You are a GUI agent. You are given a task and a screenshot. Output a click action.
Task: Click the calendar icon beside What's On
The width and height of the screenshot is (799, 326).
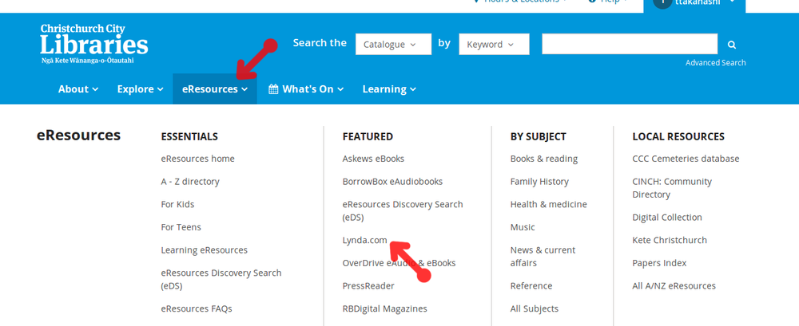click(x=273, y=89)
